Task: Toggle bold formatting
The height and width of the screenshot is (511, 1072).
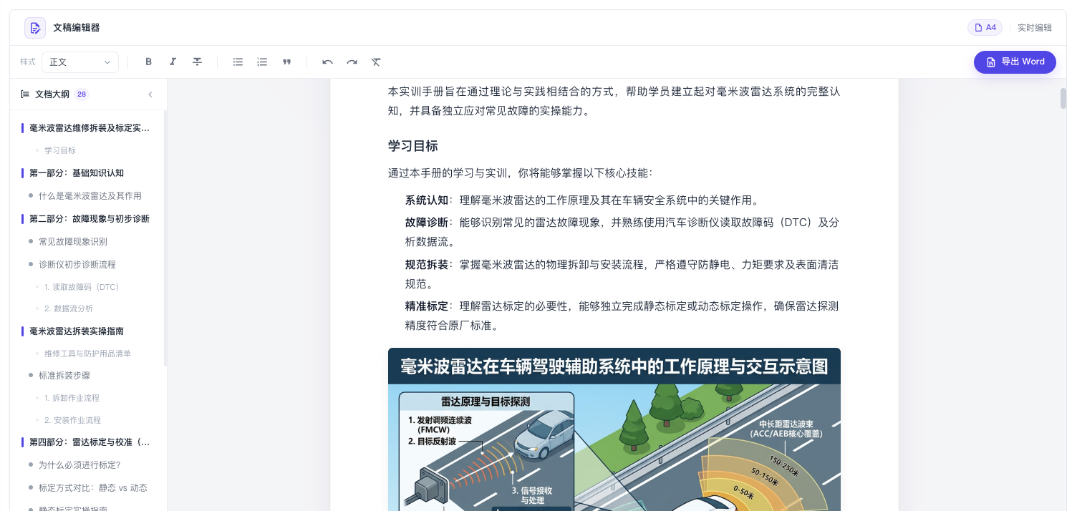Action: 149,62
